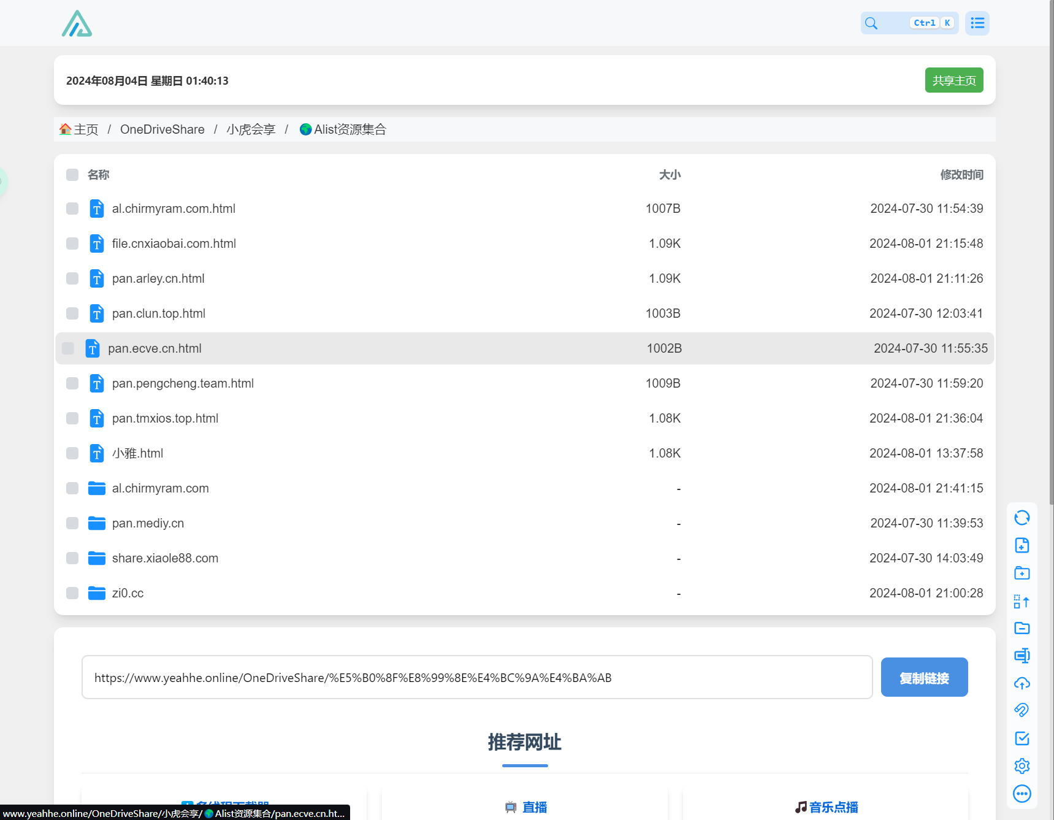Sort files by the 修改时间 column header

click(x=961, y=175)
